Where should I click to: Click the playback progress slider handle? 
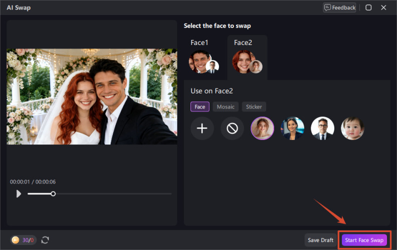pos(53,193)
